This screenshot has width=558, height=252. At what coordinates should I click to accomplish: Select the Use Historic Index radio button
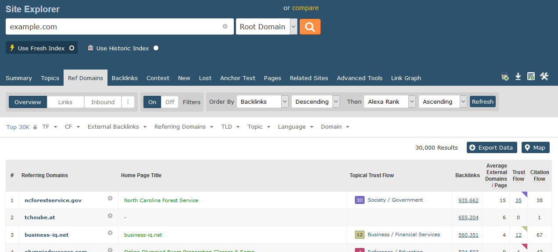point(156,48)
